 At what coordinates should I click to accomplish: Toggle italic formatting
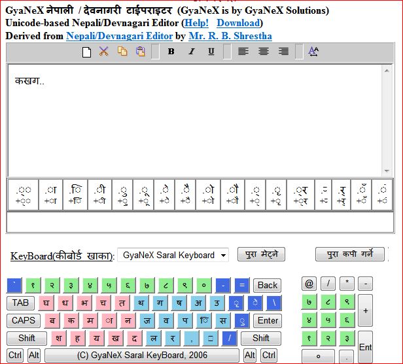191,52
